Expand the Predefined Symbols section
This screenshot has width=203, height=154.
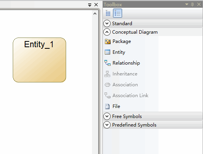point(107,125)
